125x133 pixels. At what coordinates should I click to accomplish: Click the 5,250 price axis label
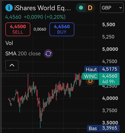coord(108,37)
